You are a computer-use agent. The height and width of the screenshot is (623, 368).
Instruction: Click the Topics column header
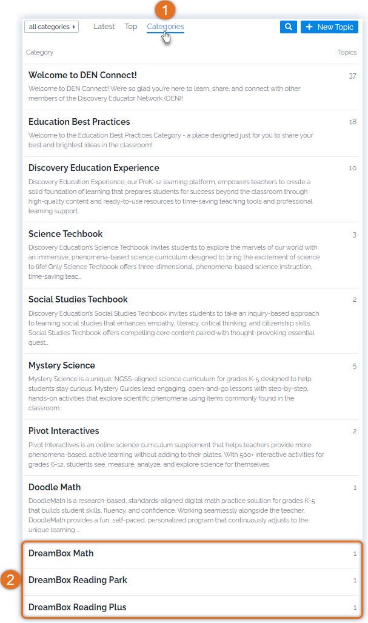coord(347,52)
